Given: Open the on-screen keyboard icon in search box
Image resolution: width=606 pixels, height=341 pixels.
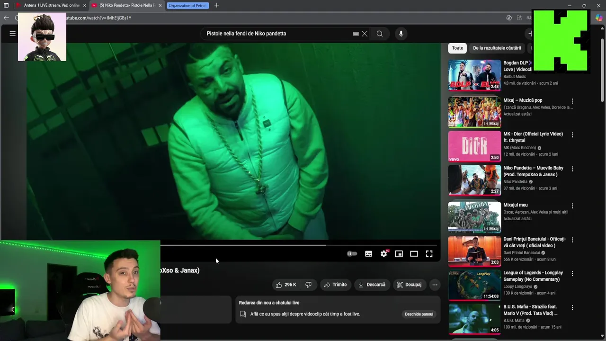Looking at the screenshot, I should (356, 34).
